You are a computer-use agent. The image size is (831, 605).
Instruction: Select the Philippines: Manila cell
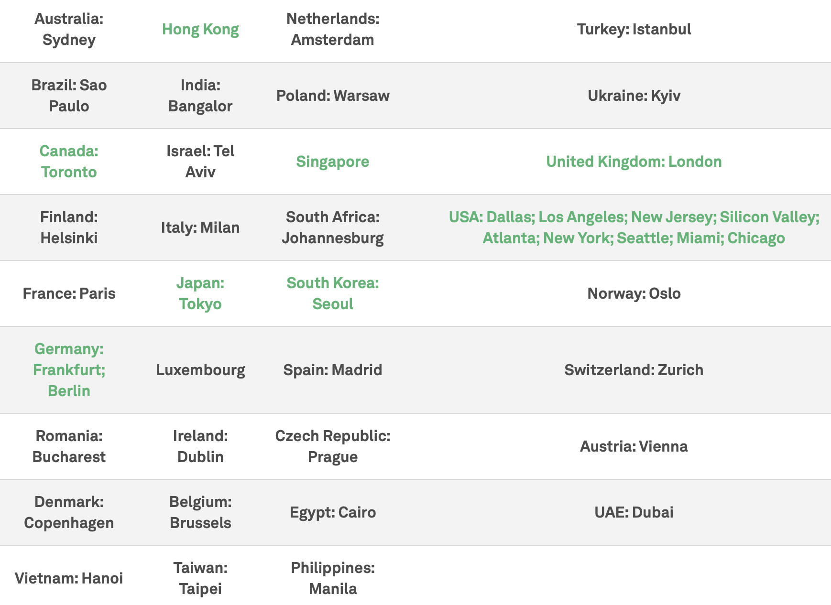coord(333,578)
